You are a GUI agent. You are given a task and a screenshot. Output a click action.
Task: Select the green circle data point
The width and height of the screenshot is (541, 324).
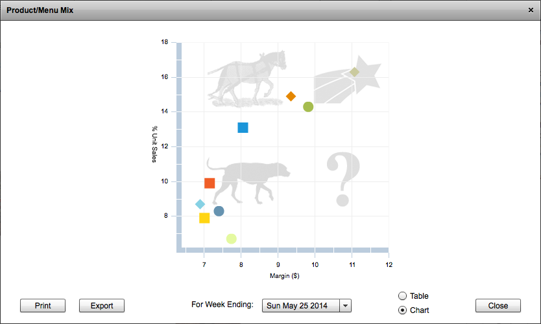click(308, 107)
